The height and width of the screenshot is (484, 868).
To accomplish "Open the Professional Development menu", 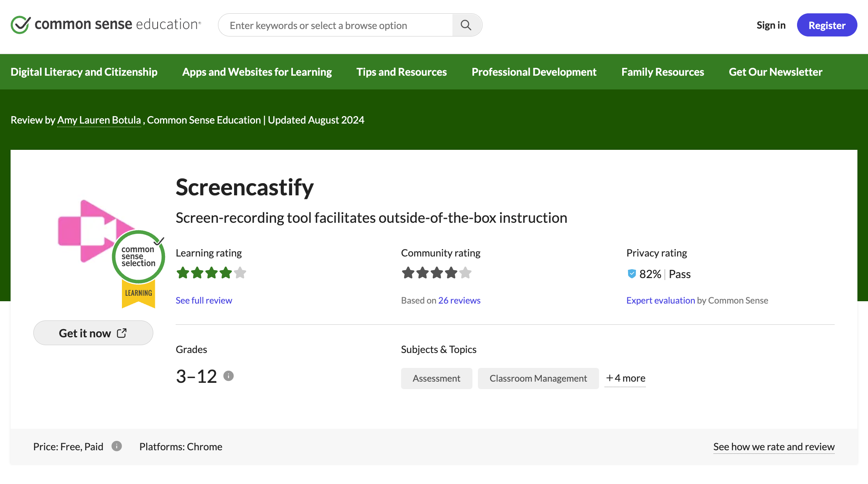I will pos(534,72).
